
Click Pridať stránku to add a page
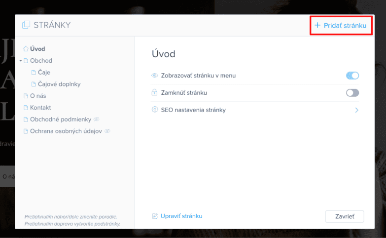tap(345, 25)
